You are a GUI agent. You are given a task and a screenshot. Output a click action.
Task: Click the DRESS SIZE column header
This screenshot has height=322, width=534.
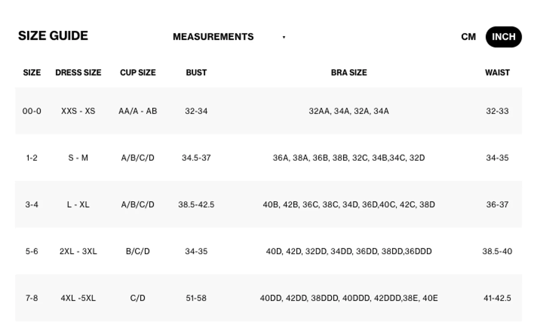tap(78, 72)
